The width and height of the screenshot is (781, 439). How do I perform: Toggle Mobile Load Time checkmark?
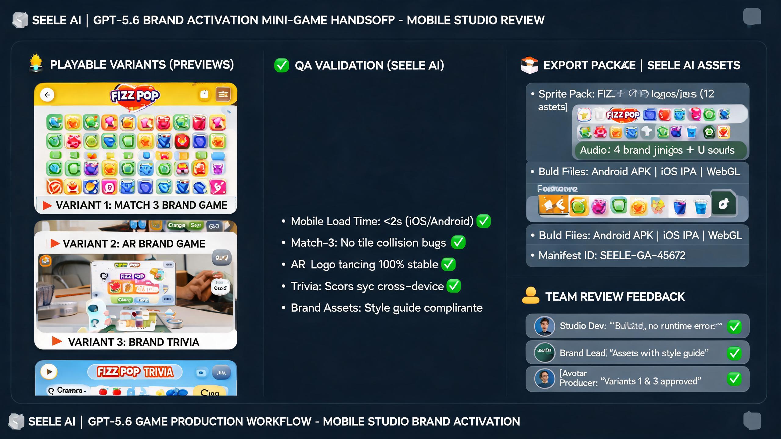pyautogui.click(x=484, y=221)
